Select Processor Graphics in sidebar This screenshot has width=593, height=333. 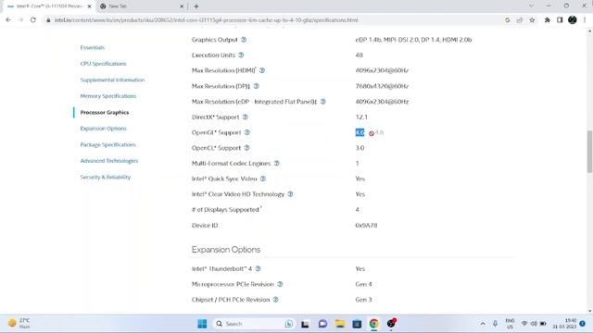point(105,113)
